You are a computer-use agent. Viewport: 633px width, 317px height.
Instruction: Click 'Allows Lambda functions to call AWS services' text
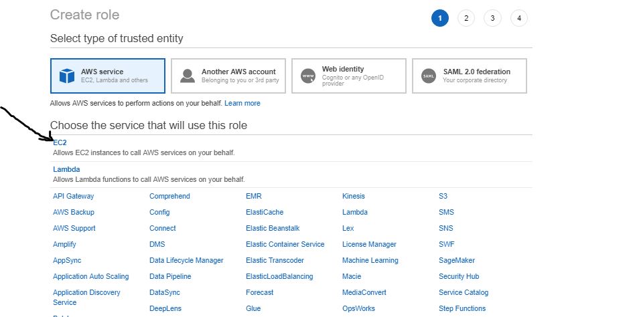pyautogui.click(x=149, y=179)
